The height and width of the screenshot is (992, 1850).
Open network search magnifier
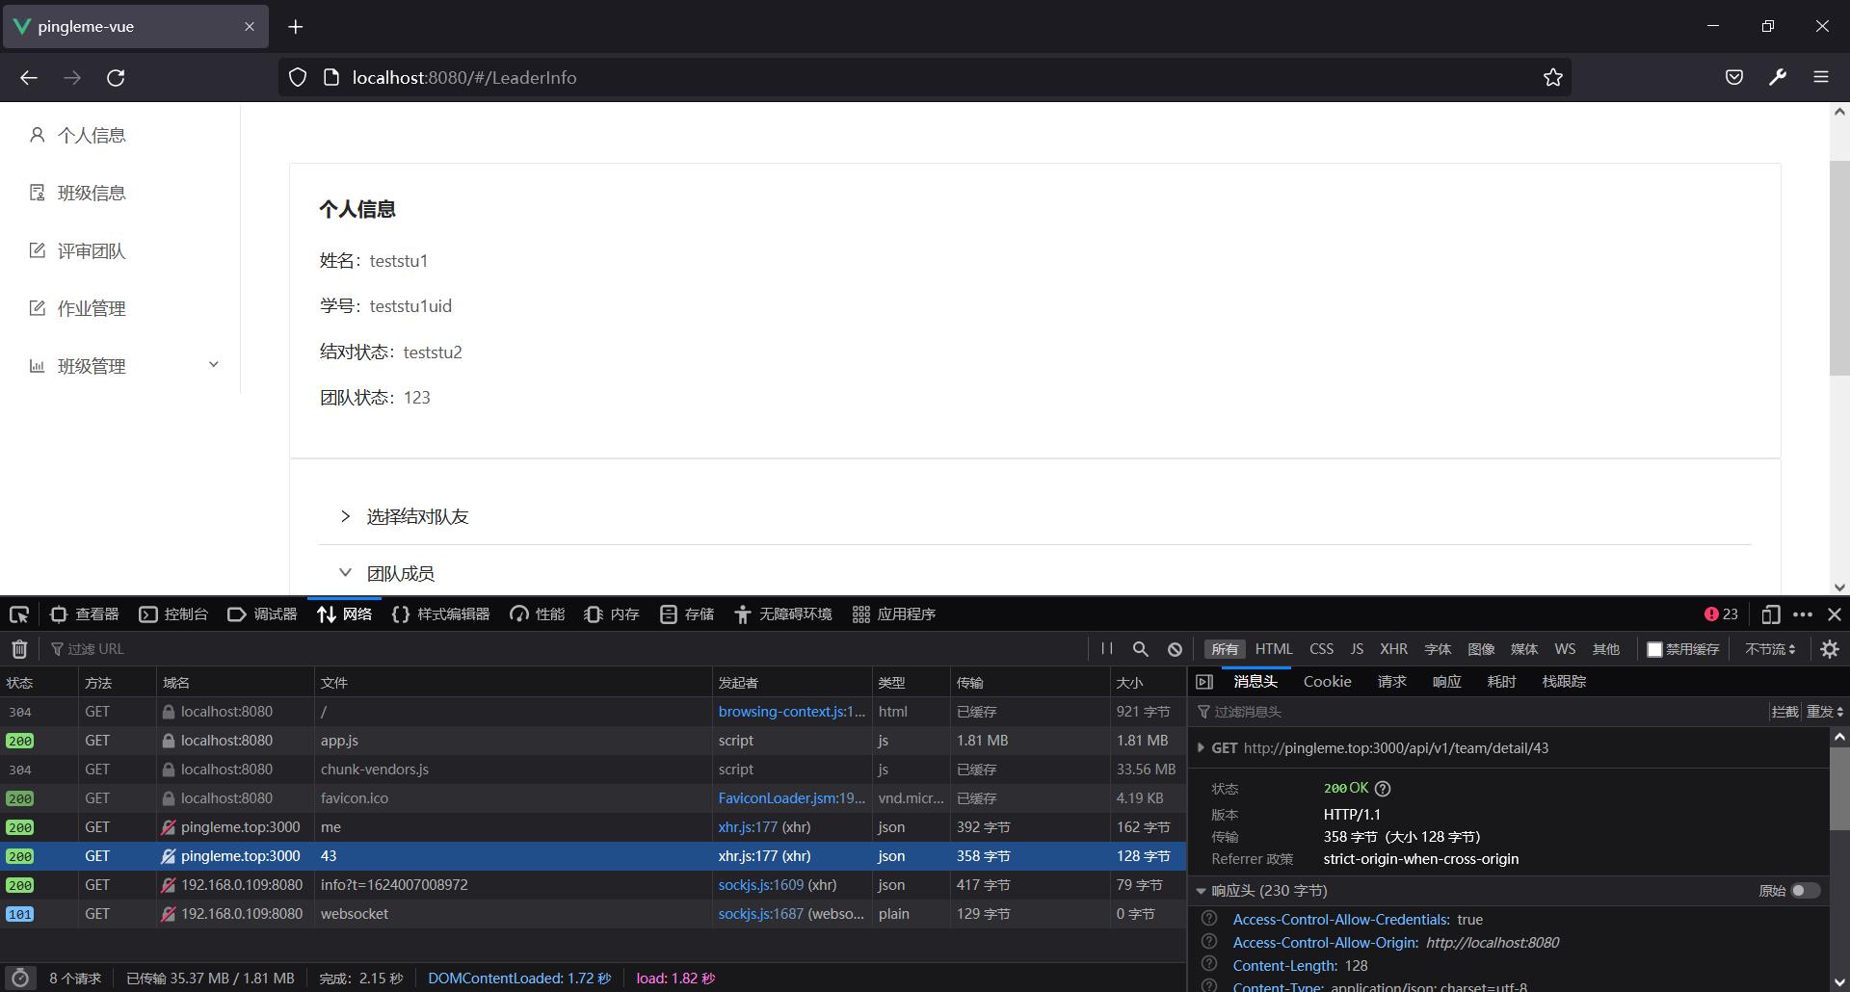(1141, 649)
